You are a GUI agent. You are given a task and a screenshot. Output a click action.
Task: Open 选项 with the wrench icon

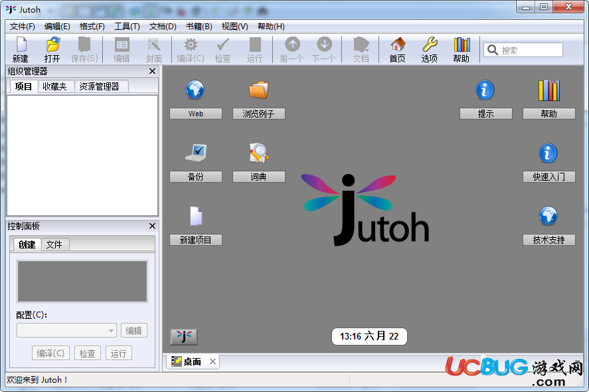coord(430,45)
